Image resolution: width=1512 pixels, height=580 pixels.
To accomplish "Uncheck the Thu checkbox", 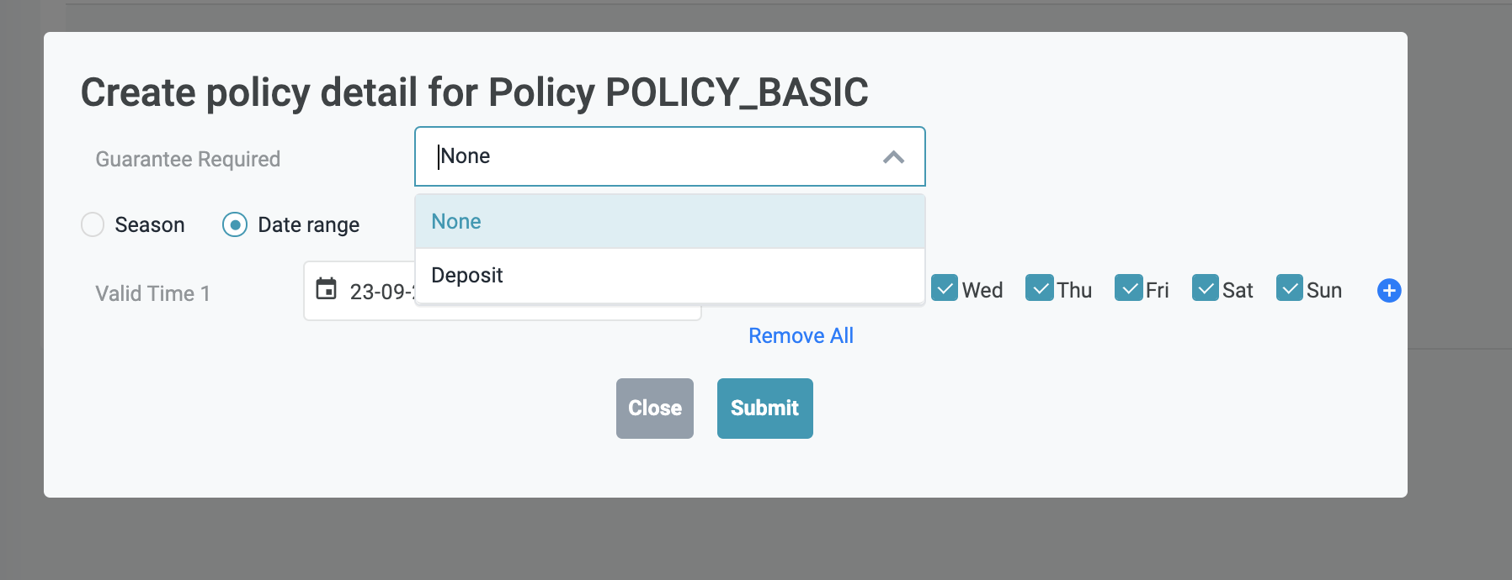I will tap(1040, 288).
